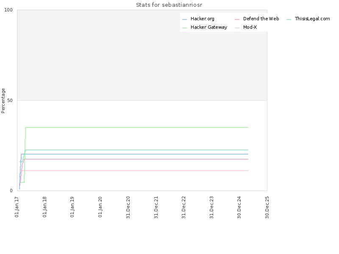
Task: Click the 31.Dec.21 date label
Action: (156, 207)
